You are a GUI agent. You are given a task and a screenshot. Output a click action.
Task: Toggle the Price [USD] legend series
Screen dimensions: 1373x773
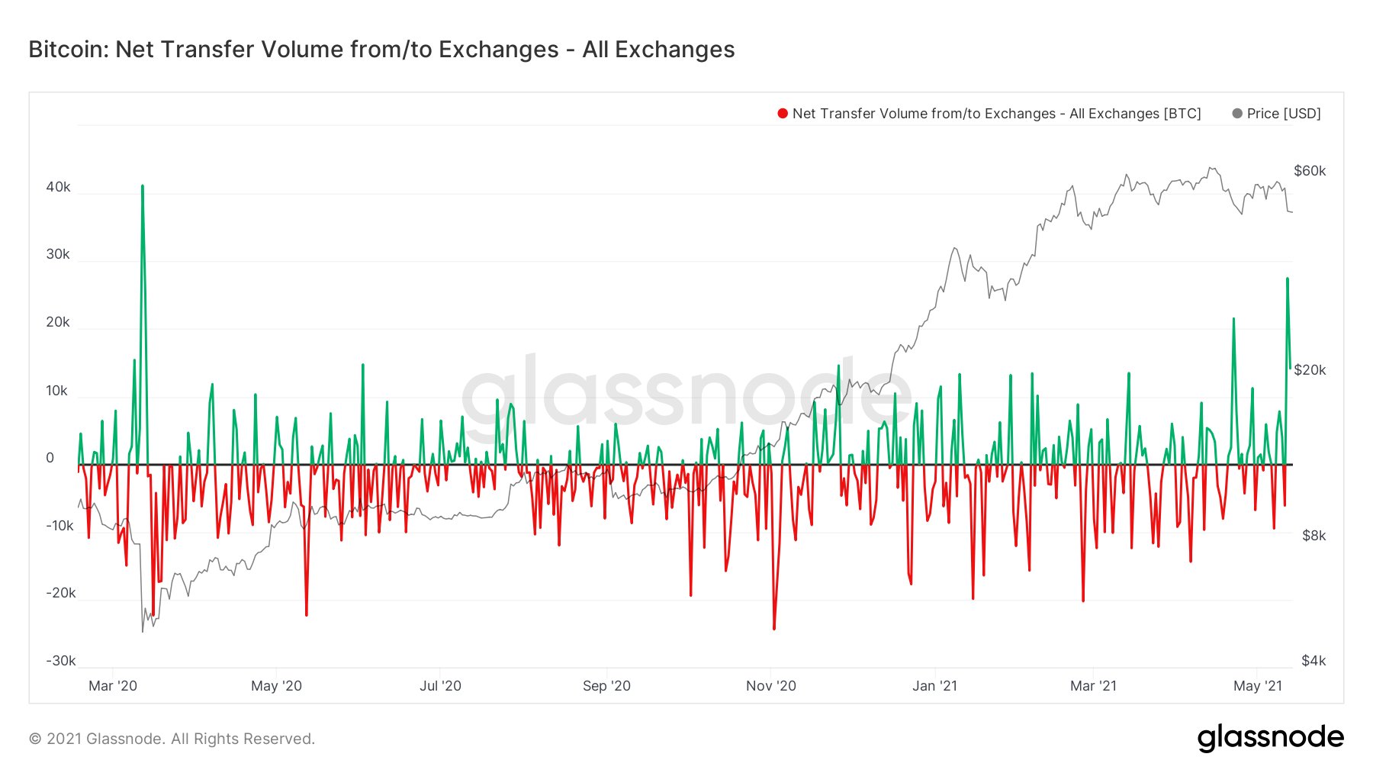(x=1284, y=114)
